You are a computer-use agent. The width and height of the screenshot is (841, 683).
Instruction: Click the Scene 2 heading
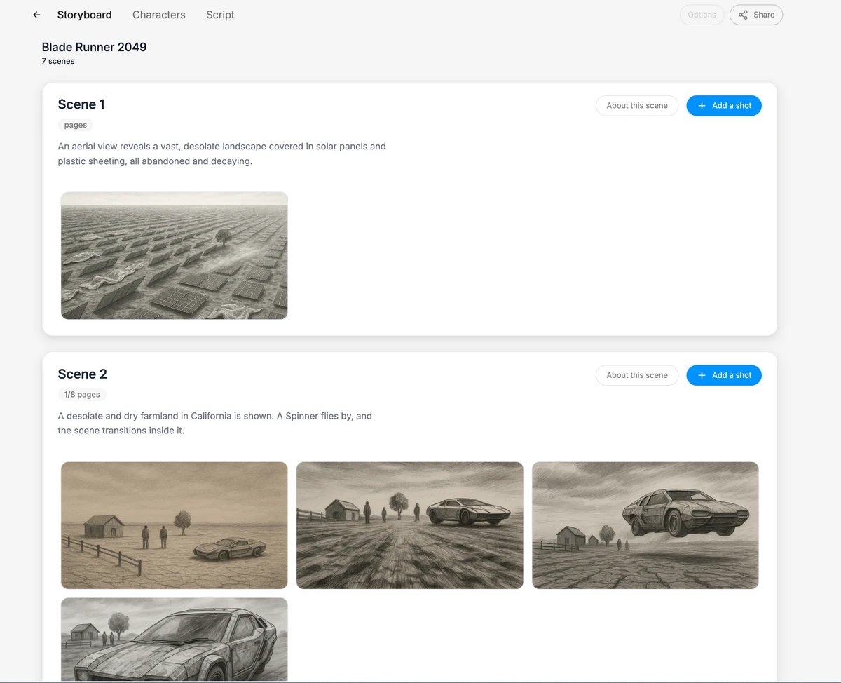[82, 374]
